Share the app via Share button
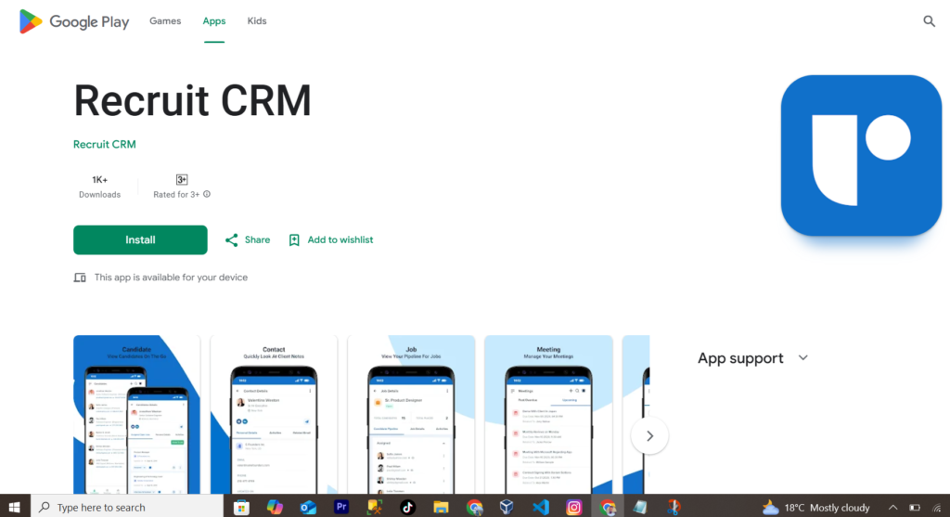 (x=247, y=240)
